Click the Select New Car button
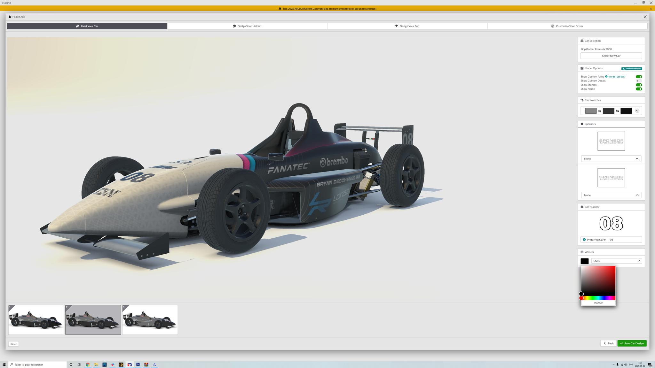The height and width of the screenshot is (368, 655). 611,56
